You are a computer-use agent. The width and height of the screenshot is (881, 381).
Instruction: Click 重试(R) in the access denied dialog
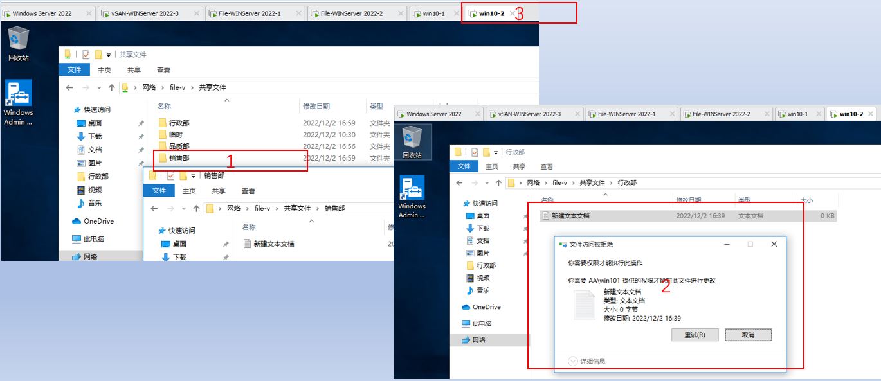coord(695,334)
